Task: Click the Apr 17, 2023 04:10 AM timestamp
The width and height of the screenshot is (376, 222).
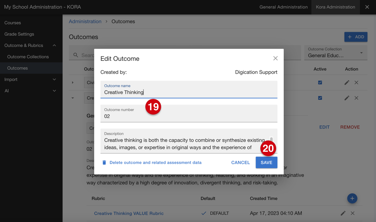Action: click(276, 213)
